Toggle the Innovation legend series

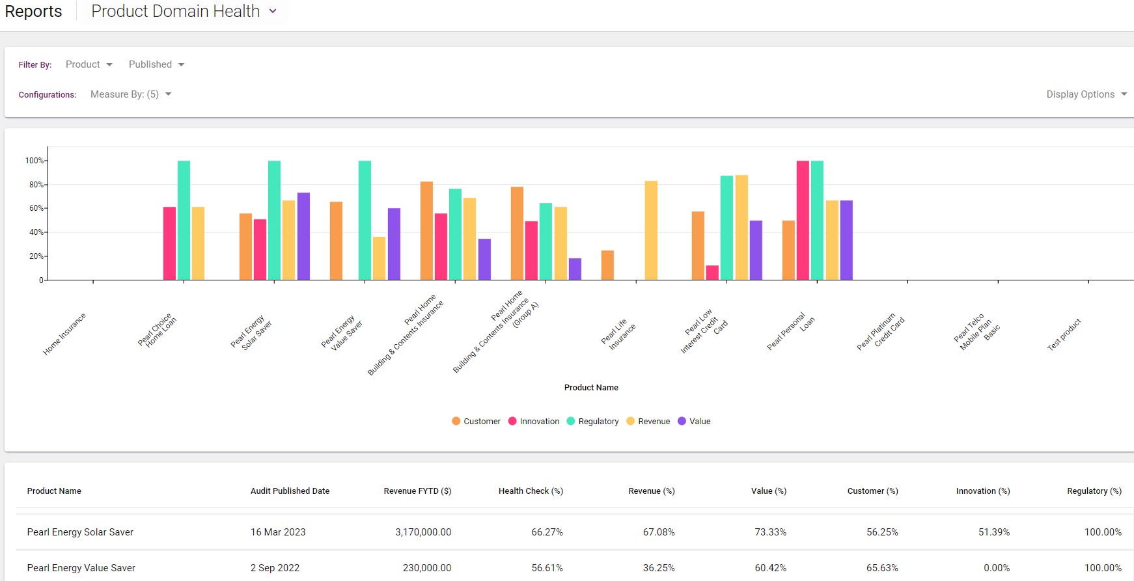(x=534, y=422)
